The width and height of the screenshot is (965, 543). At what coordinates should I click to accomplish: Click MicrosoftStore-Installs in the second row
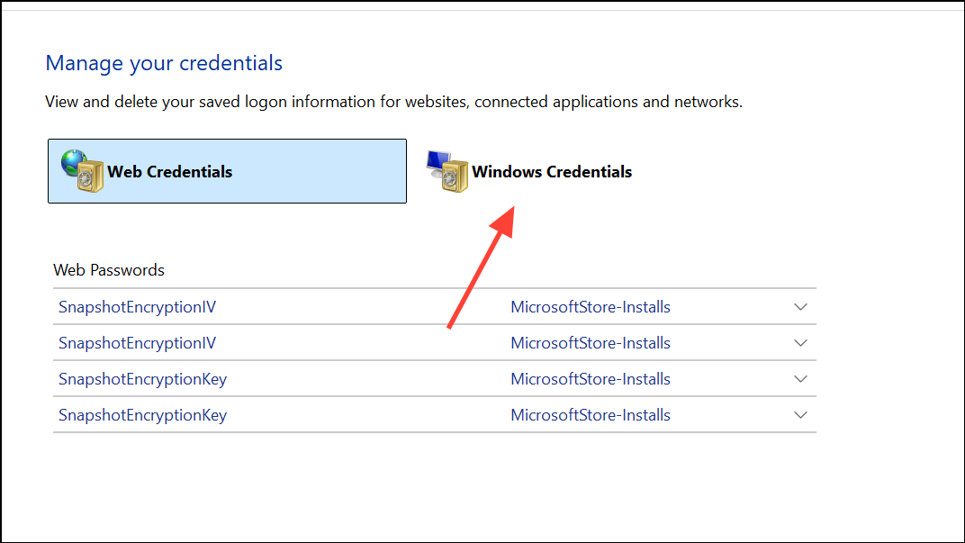[x=591, y=343]
